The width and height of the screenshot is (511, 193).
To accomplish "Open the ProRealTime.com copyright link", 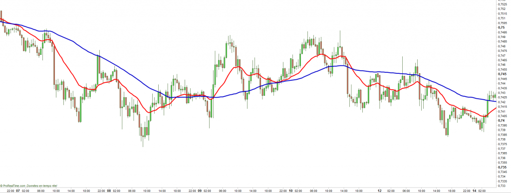I will click(x=13, y=186).
